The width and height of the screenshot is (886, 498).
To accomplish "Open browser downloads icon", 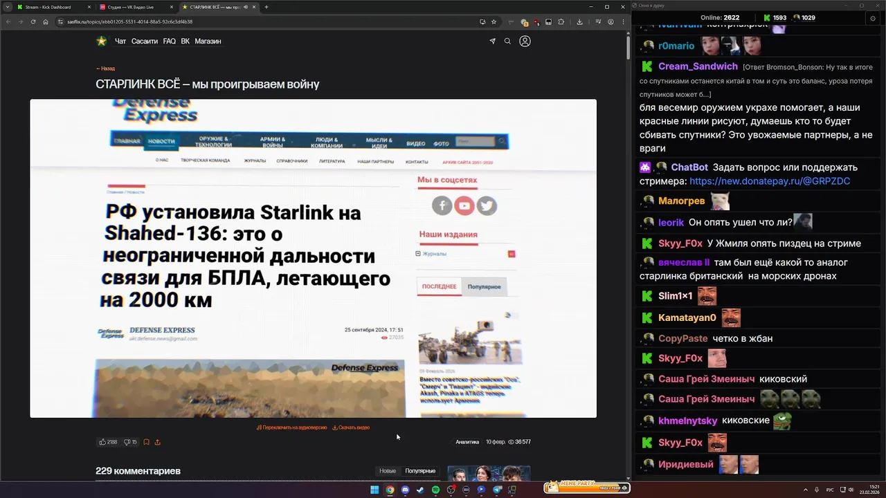I will [579, 21].
